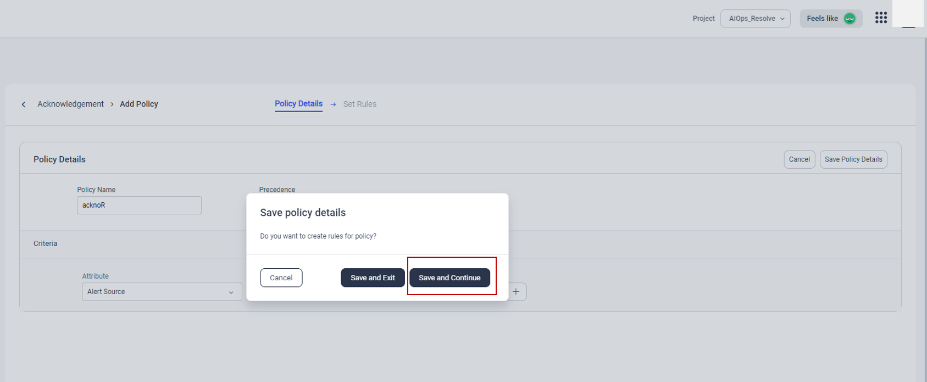Click Cancel in the Policy Details header

click(799, 159)
